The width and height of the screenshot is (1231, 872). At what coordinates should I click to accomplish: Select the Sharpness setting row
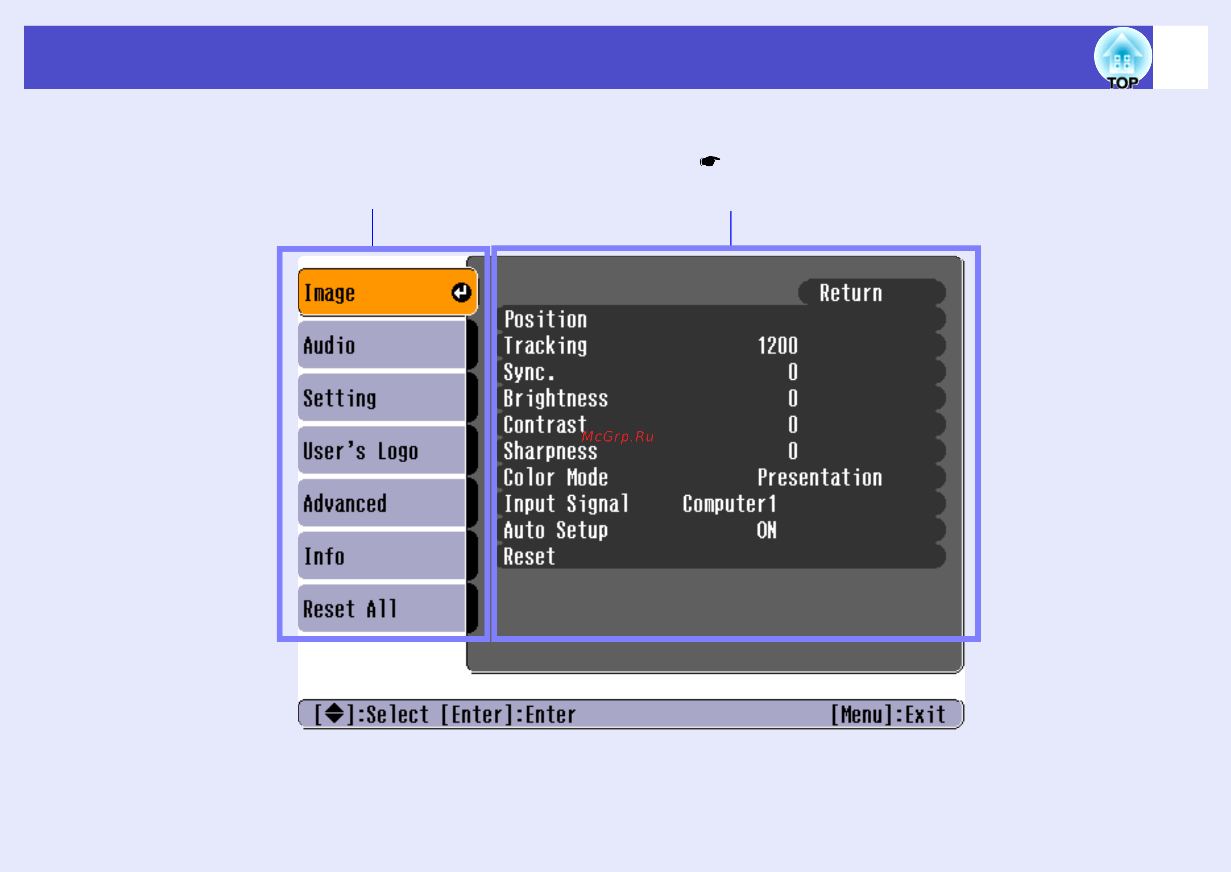coord(721,451)
